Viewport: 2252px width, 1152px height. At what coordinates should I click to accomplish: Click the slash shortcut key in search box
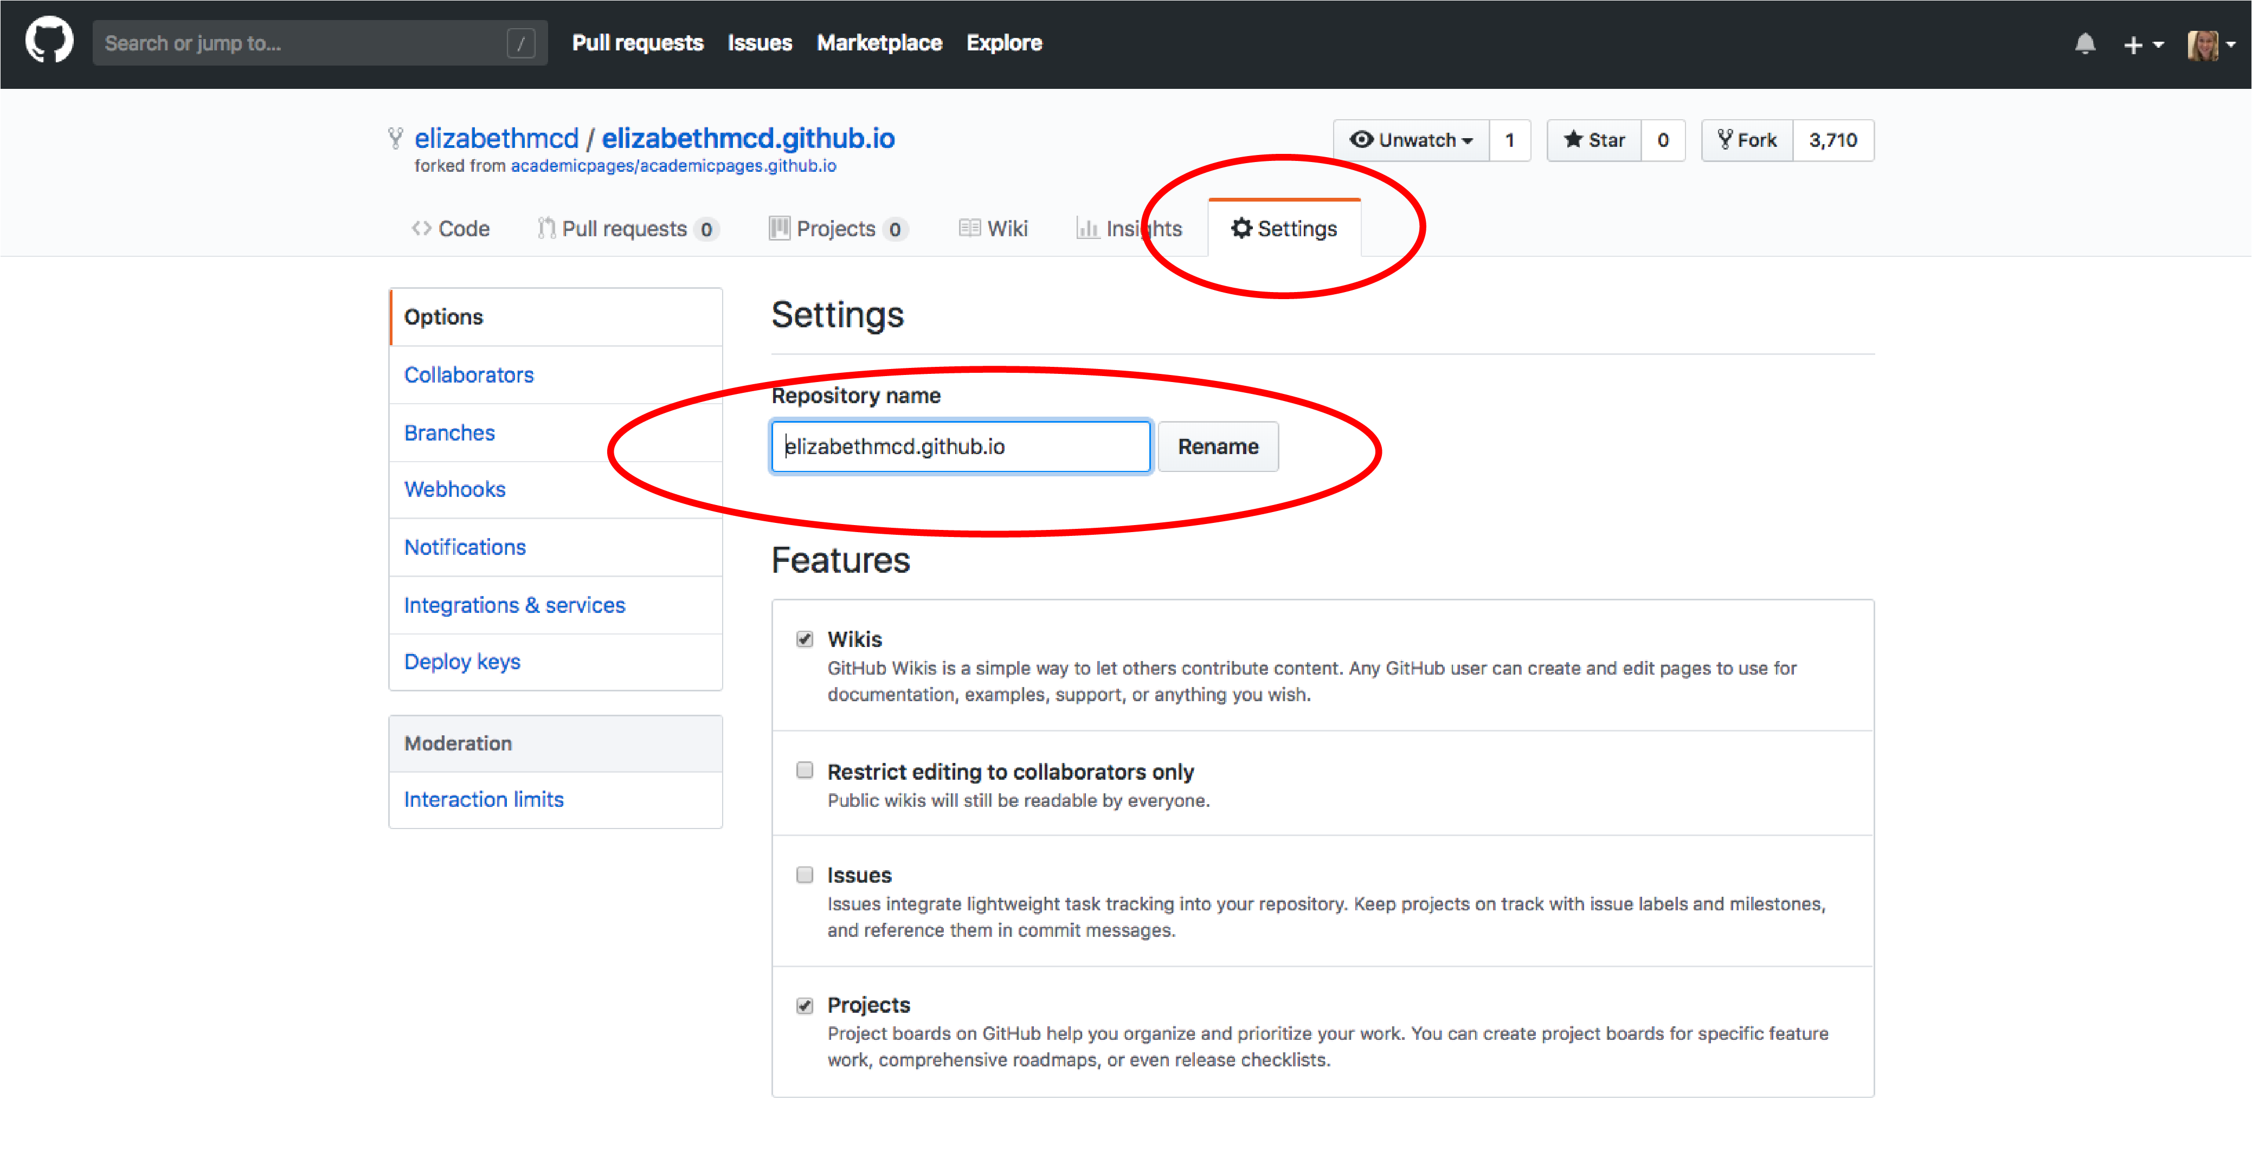tap(520, 43)
